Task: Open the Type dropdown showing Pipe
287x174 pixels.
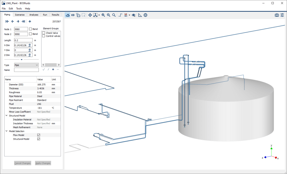Action: [26, 65]
